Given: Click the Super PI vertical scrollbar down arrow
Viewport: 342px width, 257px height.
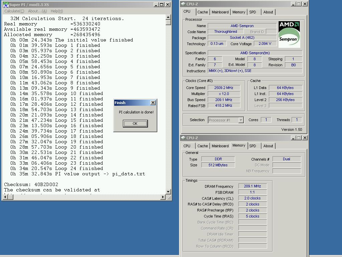Looking at the screenshot, I should tap(168, 192).
